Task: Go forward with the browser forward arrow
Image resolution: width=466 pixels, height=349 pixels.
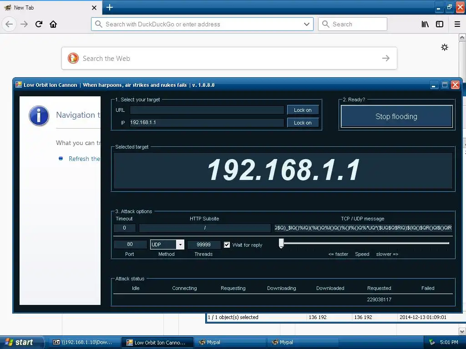Action: coord(24,24)
